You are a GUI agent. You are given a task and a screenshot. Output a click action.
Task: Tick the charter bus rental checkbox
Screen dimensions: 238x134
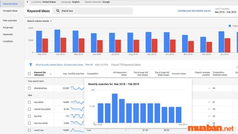point(29,109)
